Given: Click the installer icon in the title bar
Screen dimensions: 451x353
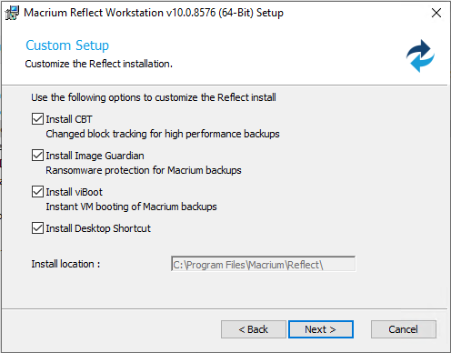Looking at the screenshot, I should [12, 13].
